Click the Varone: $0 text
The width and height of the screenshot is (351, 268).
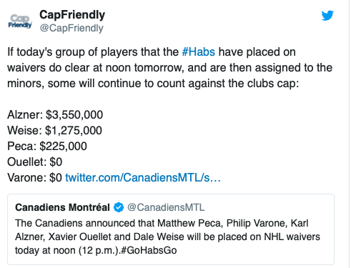(x=34, y=178)
